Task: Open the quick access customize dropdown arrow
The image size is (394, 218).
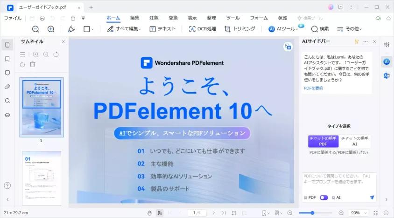Action: pyautogui.click(x=83, y=18)
